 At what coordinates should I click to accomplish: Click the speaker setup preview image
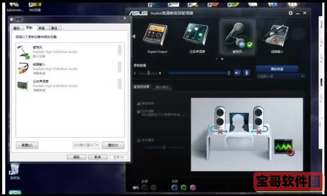[x=247, y=135]
